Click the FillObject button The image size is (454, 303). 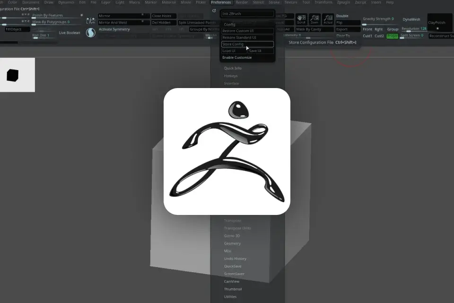[17, 29]
